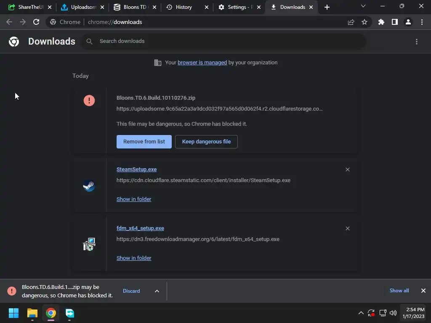This screenshot has height=323, width=431.
Task: Open the Downloads page more actions menu
Action: click(x=417, y=42)
